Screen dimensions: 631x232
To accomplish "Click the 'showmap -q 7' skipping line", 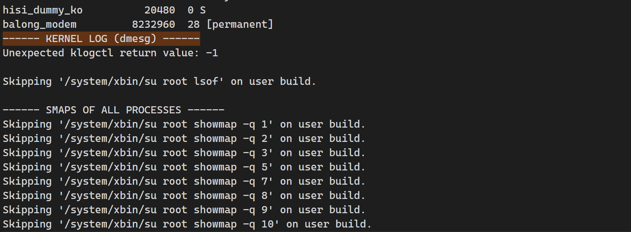I will (184, 181).
